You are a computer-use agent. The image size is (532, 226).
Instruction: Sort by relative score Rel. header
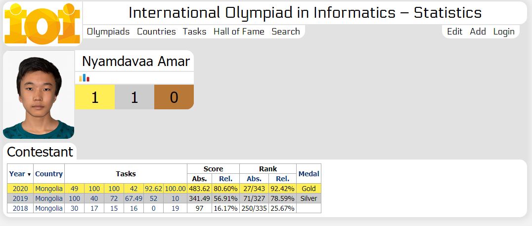(225, 179)
